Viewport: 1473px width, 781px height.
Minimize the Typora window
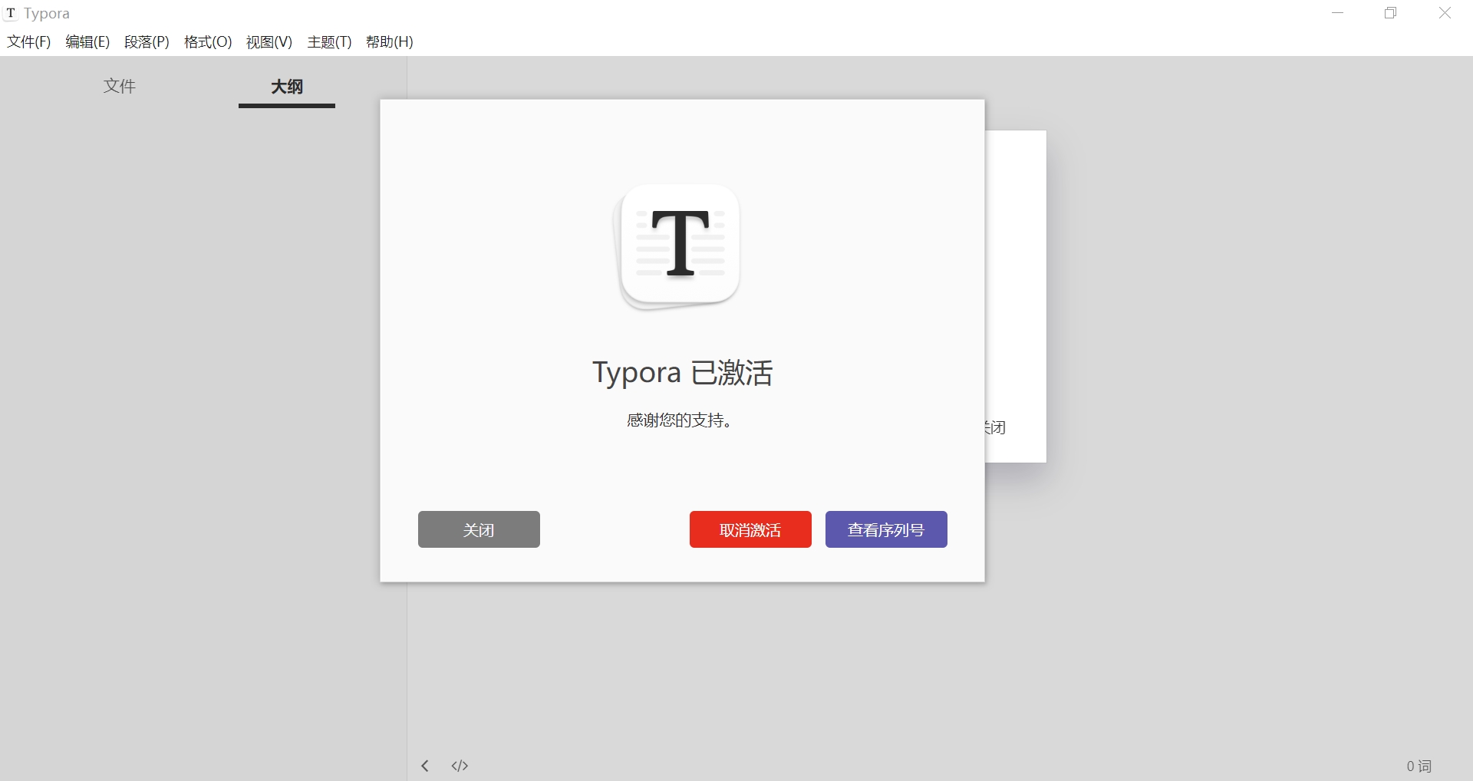point(1338,13)
